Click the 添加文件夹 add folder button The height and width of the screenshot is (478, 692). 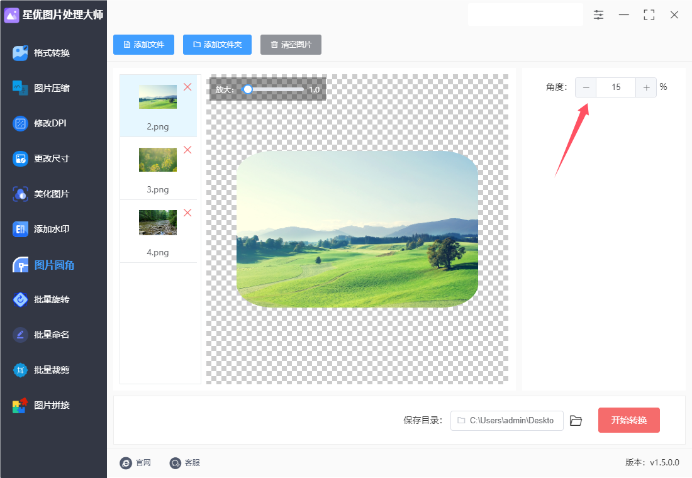click(217, 45)
